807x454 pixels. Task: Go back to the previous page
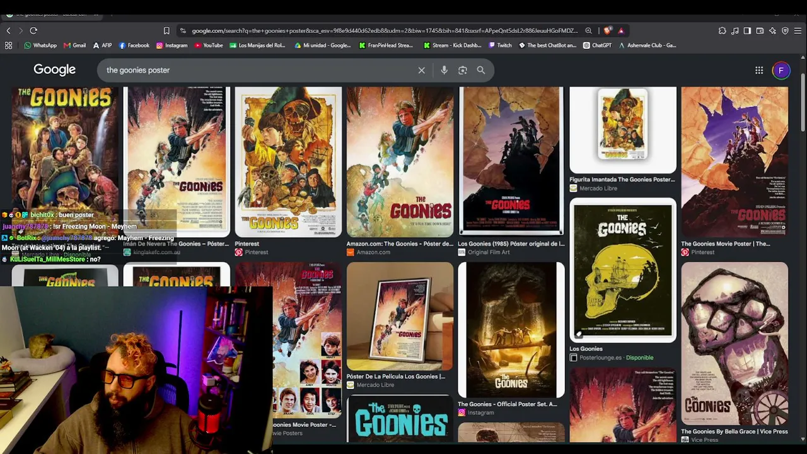tap(8, 30)
